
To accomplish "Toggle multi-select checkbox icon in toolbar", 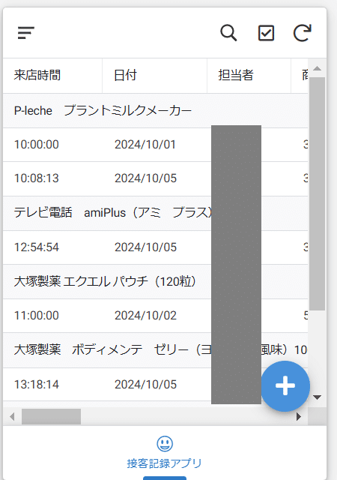I will pos(266,33).
